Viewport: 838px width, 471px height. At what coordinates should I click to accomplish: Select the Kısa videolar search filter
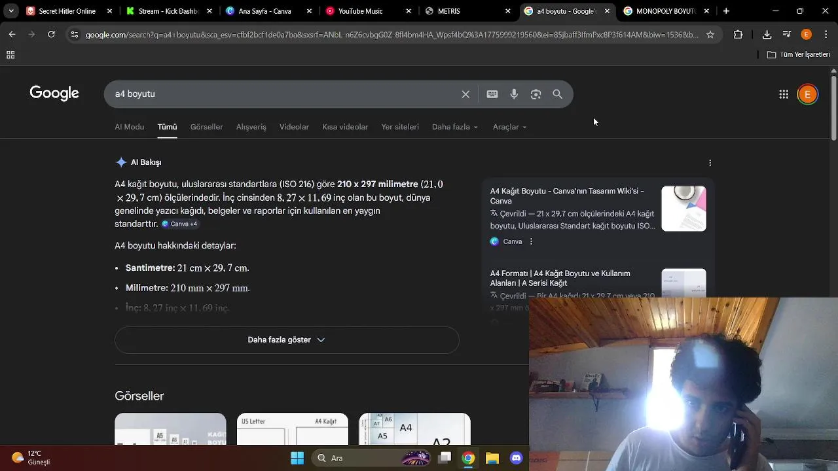click(x=345, y=127)
